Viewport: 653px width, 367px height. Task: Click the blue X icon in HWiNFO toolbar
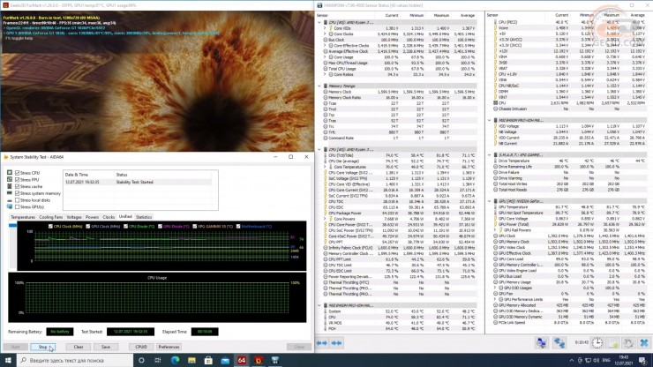click(x=644, y=342)
